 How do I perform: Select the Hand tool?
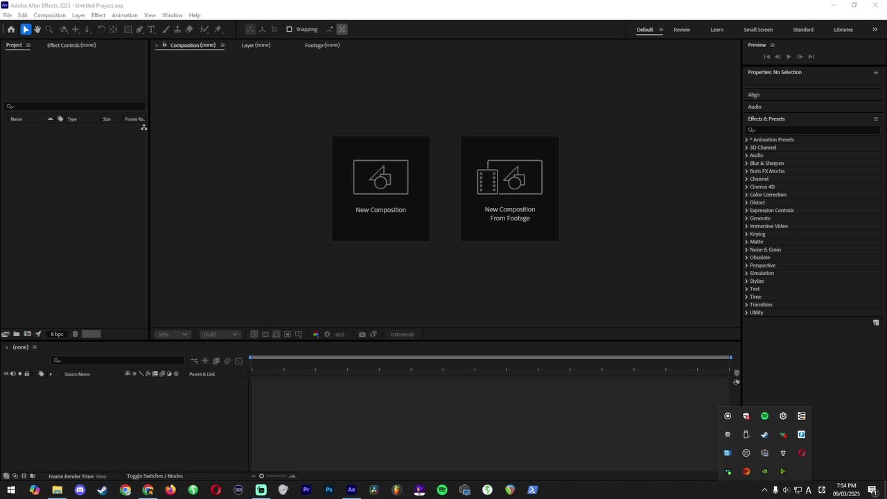[37, 29]
